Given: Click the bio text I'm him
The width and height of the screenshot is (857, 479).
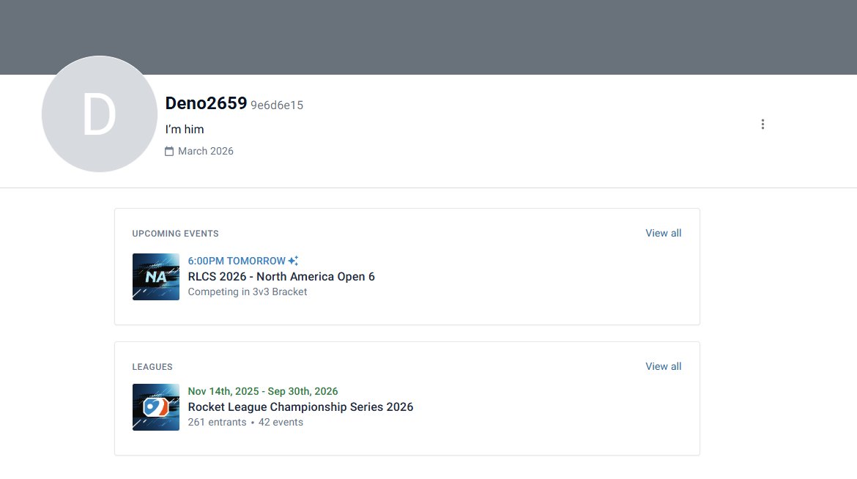Looking at the screenshot, I should coord(185,130).
